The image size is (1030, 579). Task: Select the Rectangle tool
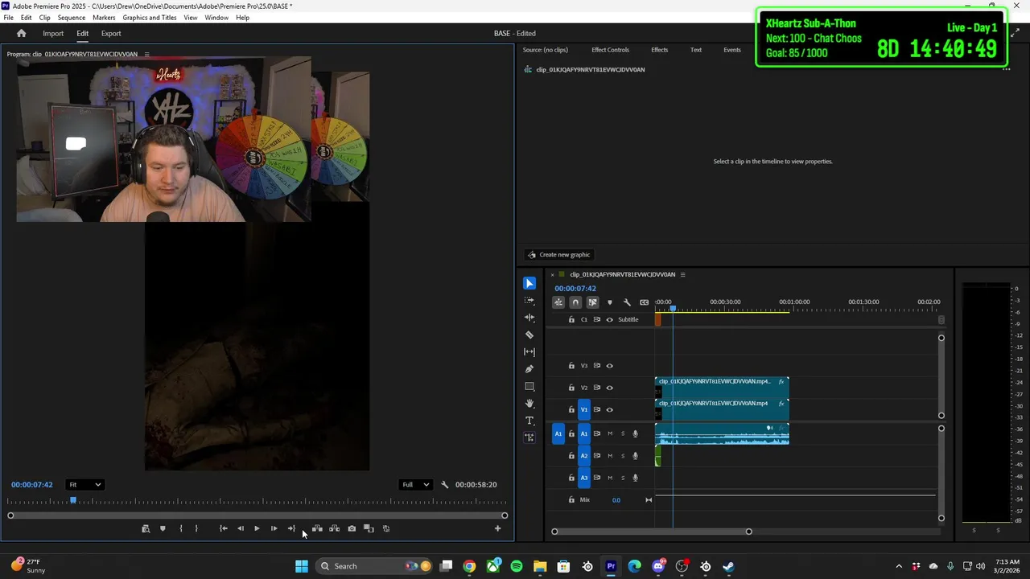(529, 387)
